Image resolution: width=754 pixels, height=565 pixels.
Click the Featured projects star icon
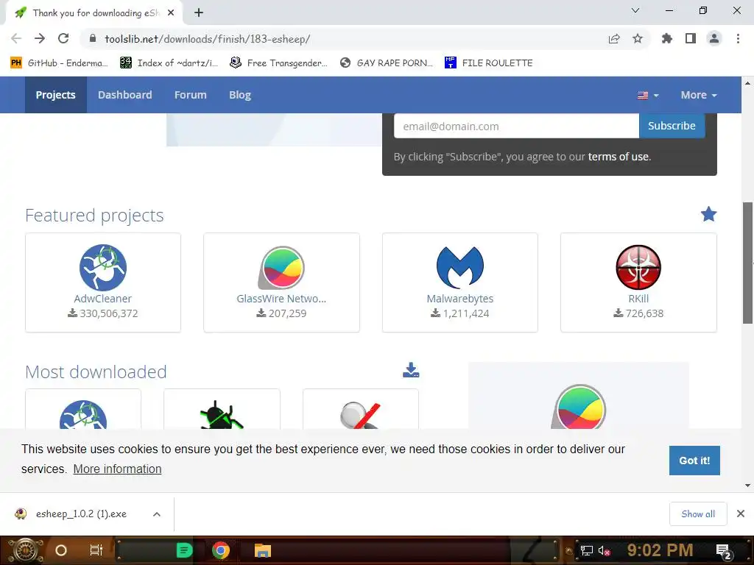[x=708, y=214]
